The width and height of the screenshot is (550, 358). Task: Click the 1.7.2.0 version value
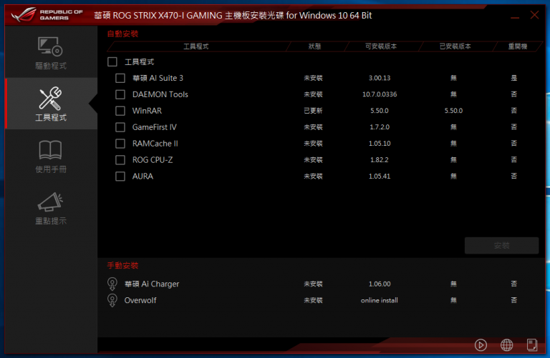380,127
